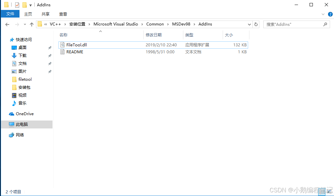Click FileTool.dll file icon
This screenshot has height=196, width=334.
(62, 45)
